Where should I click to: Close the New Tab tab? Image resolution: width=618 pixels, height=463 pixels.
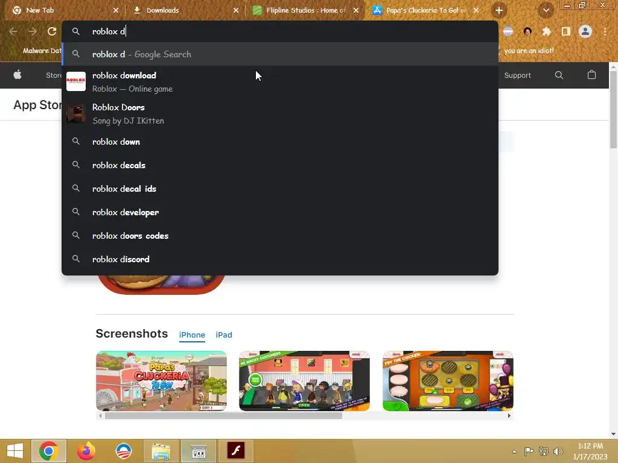(116, 10)
